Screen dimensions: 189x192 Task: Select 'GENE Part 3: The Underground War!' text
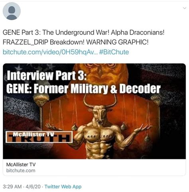click(56, 33)
